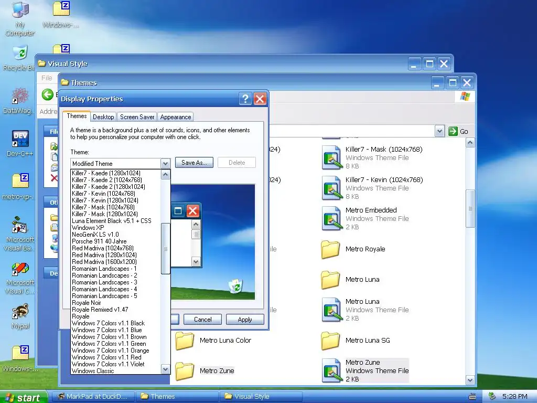Image resolution: width=537 pixels, height=403 pixels.
Task: Select Killer7 - Mask (1024x768) theme file icon
Action: 332,157
